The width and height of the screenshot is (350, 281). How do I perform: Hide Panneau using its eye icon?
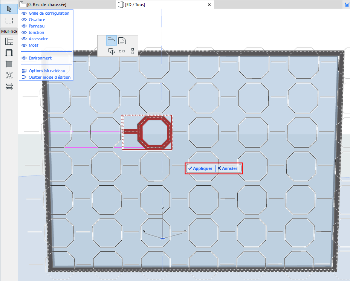tap(24, 26)
